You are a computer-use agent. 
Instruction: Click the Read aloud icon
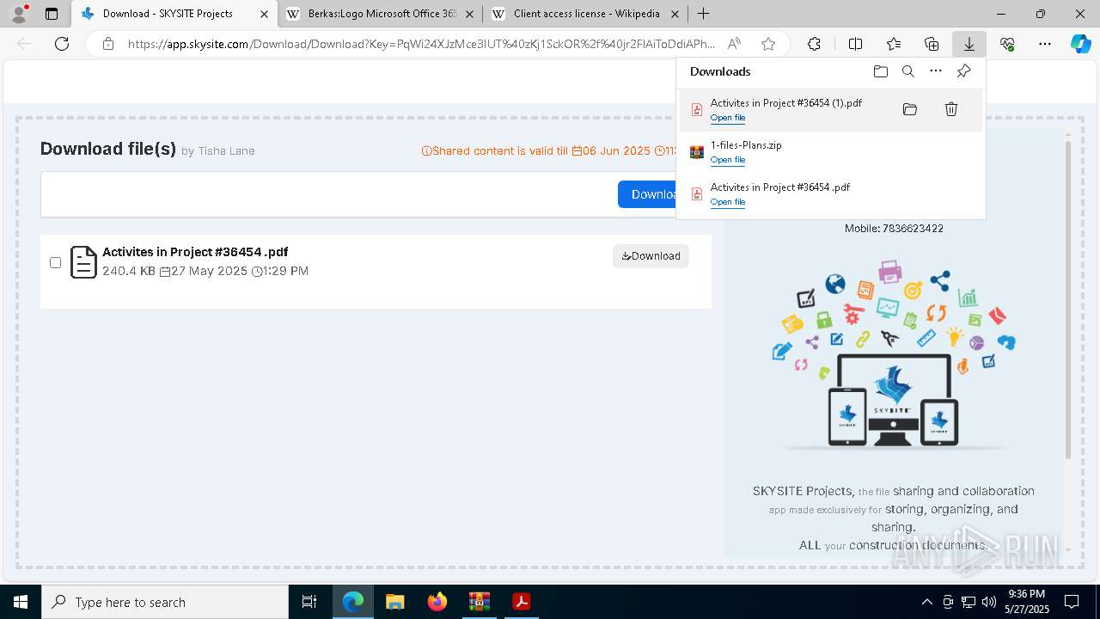click(734, 44)
